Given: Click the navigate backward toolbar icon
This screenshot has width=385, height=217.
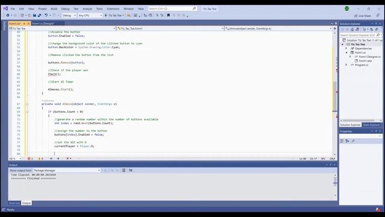Looking at the screenshot, I should (x=8, y=15).
